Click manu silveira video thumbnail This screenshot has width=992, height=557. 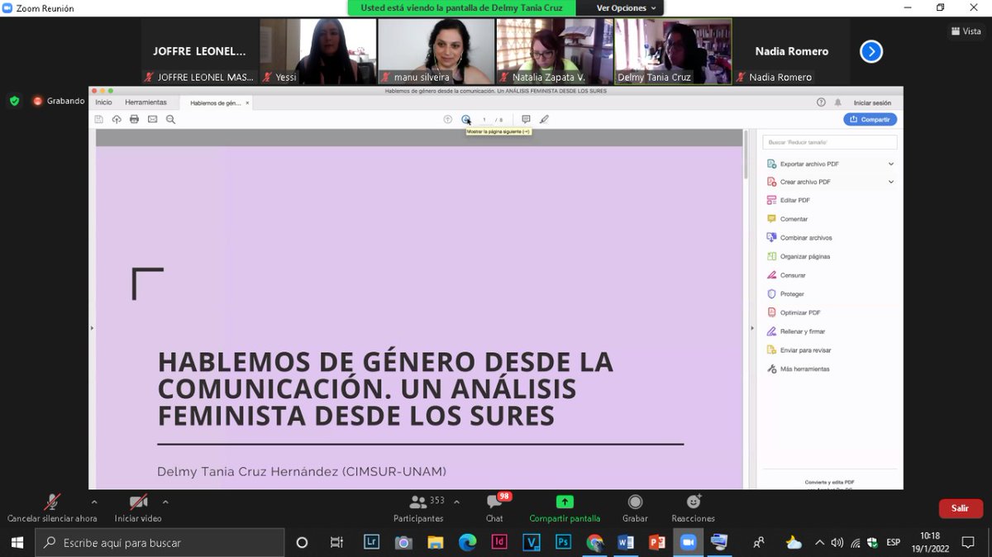(436, 51)
